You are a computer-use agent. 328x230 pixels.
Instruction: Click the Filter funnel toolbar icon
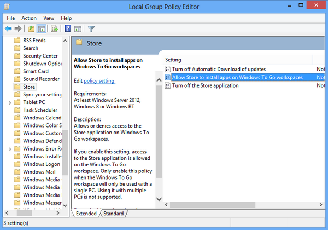(x=91, y=28)
